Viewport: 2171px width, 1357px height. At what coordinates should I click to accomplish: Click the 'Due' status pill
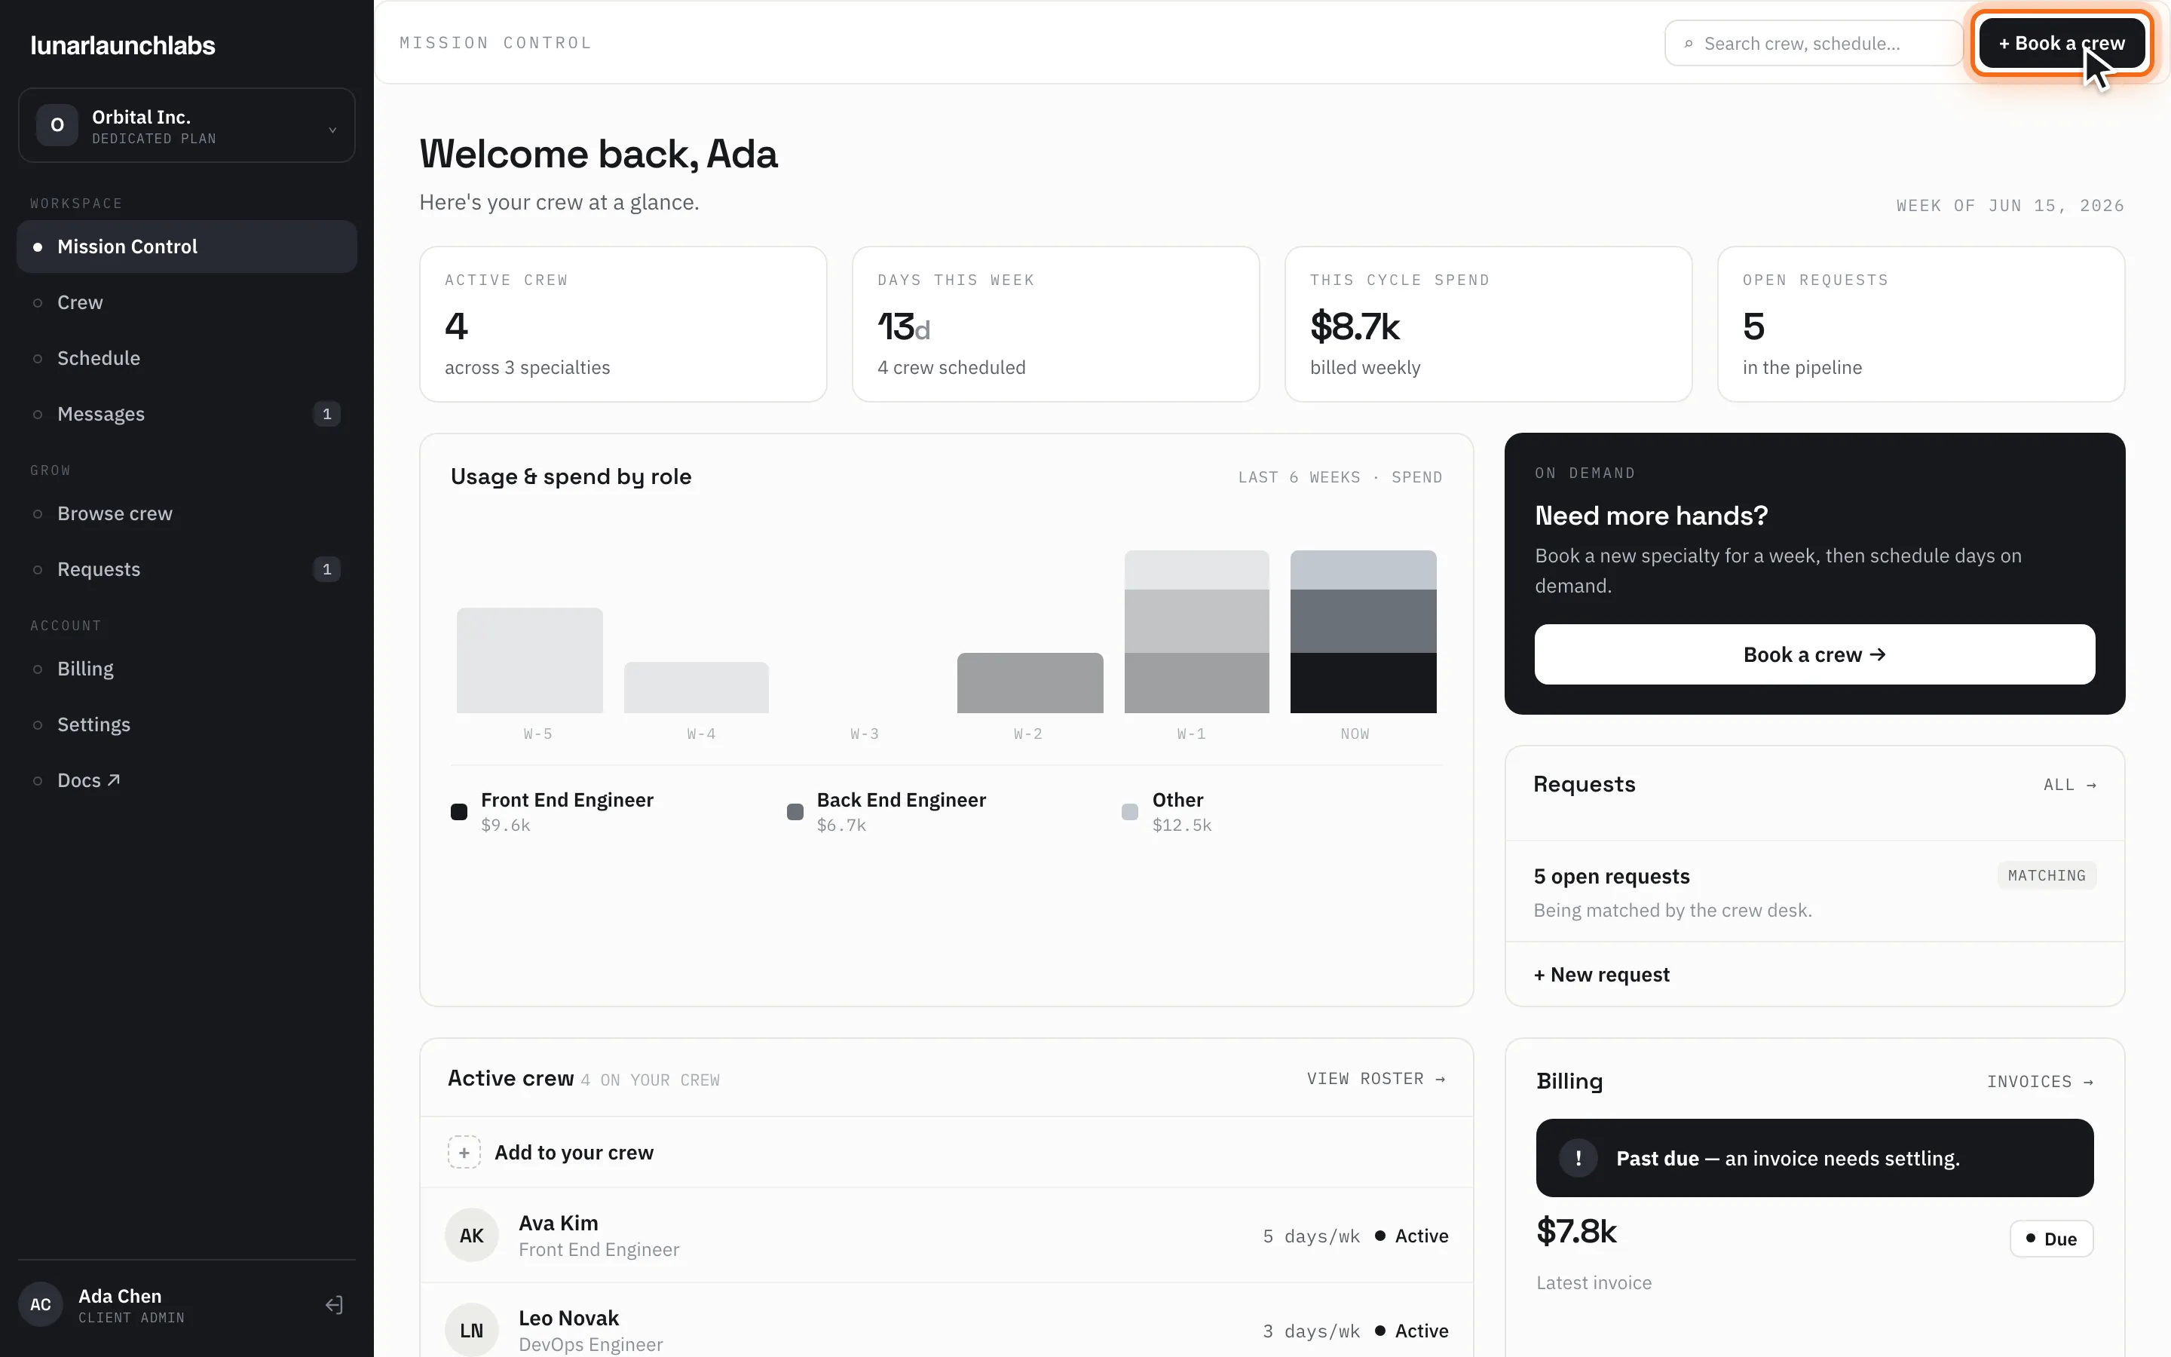2051,1239
